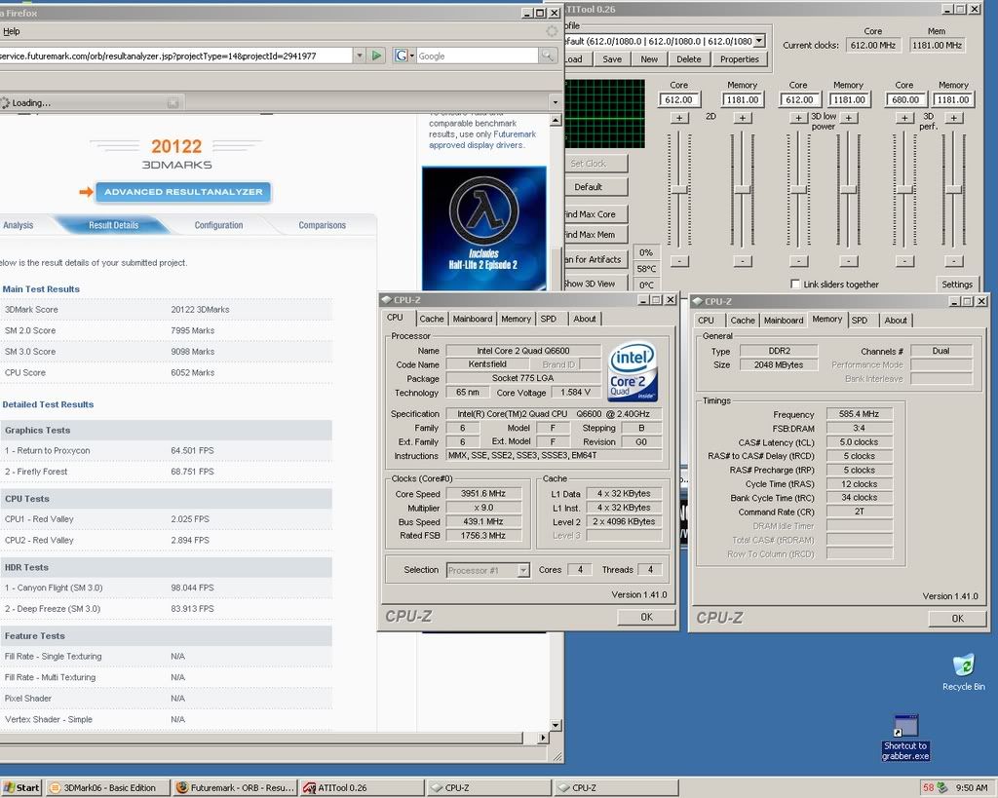The image size is (998, 798).
Task: Click the Half-Life 2 Episode 2 advertisement image
Action: pos(483,228)
